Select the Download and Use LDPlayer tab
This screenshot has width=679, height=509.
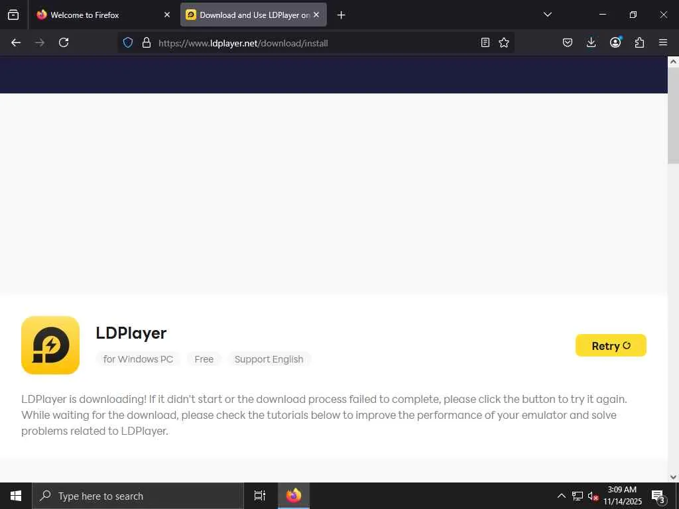click(x=253, y=15)
